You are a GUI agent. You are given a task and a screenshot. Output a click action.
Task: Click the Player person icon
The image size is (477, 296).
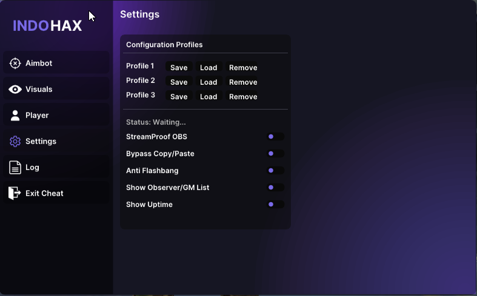point(15,116)
